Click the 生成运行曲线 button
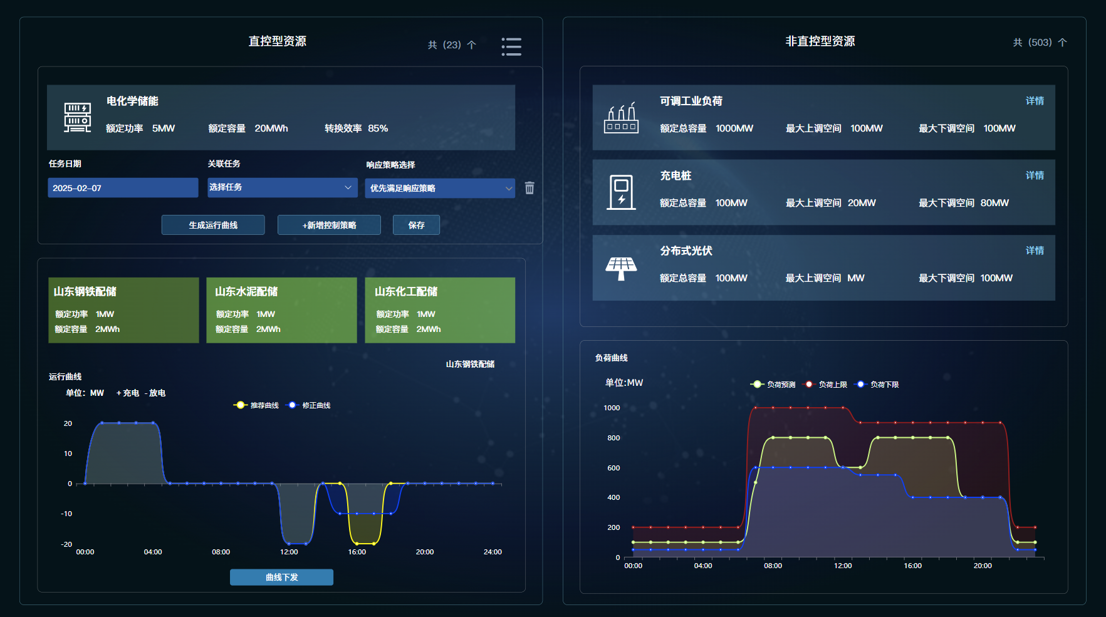Image resolution: width=1106 pixels, height=617 pixels. coord(213,225)
